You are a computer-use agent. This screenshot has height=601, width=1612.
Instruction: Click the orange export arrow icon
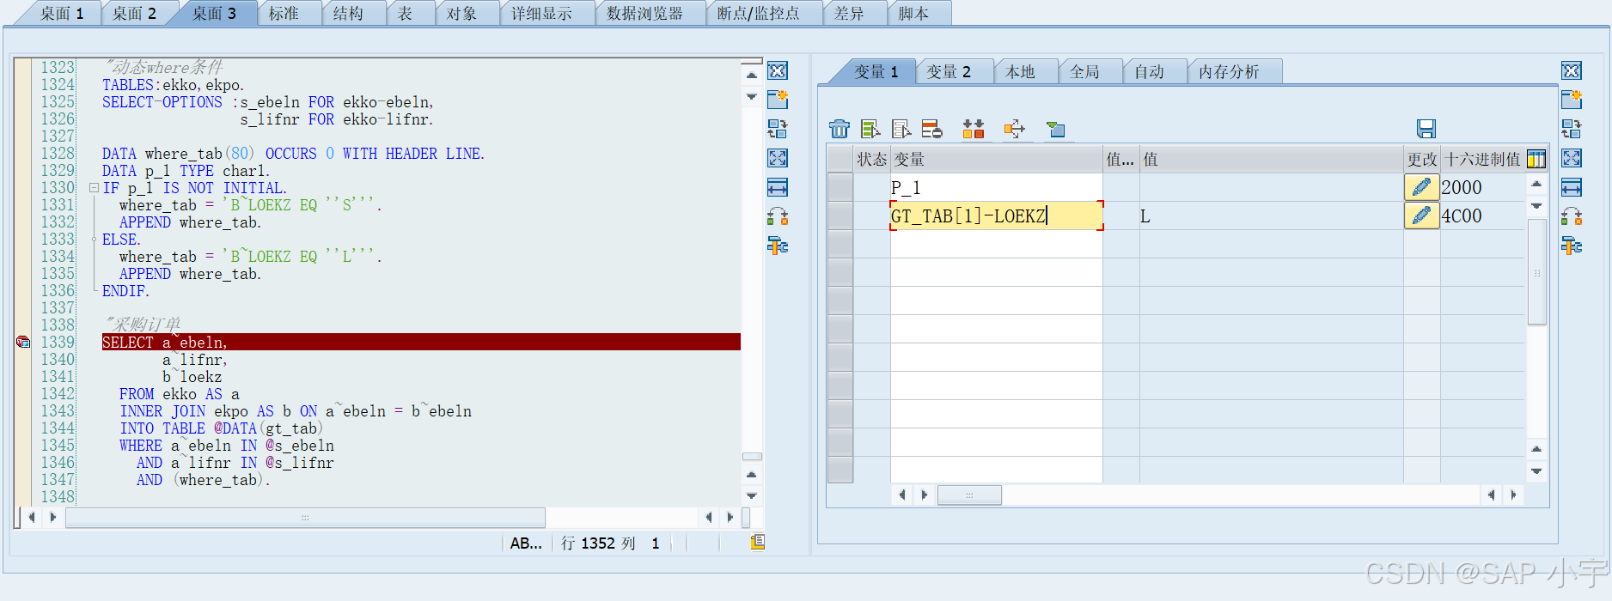click(1015, 129)
